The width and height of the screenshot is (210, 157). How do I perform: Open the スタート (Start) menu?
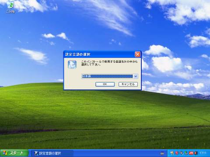point(14,153)
